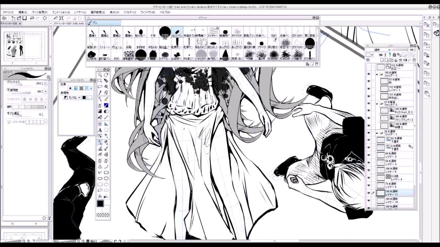
Task: Select the Blend water-drop tool
Action: click(x=106, y=111)
